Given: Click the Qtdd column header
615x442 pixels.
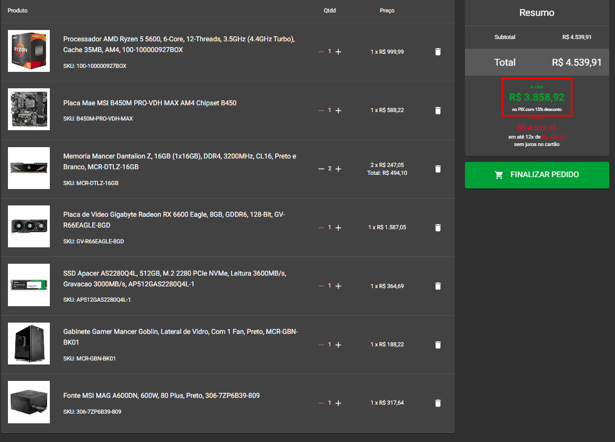Looking at the screenshot, I should pyautogui.click(x=330, y=11).
